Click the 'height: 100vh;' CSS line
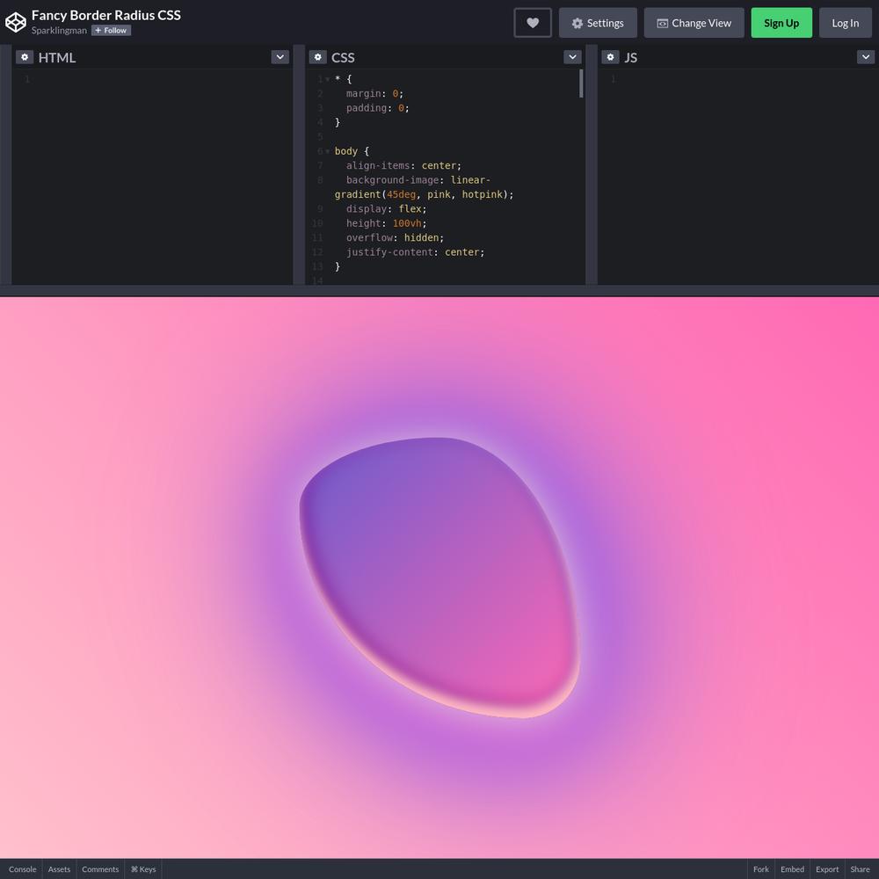This screenshot has width=879, height=879. tap(386, 223)
